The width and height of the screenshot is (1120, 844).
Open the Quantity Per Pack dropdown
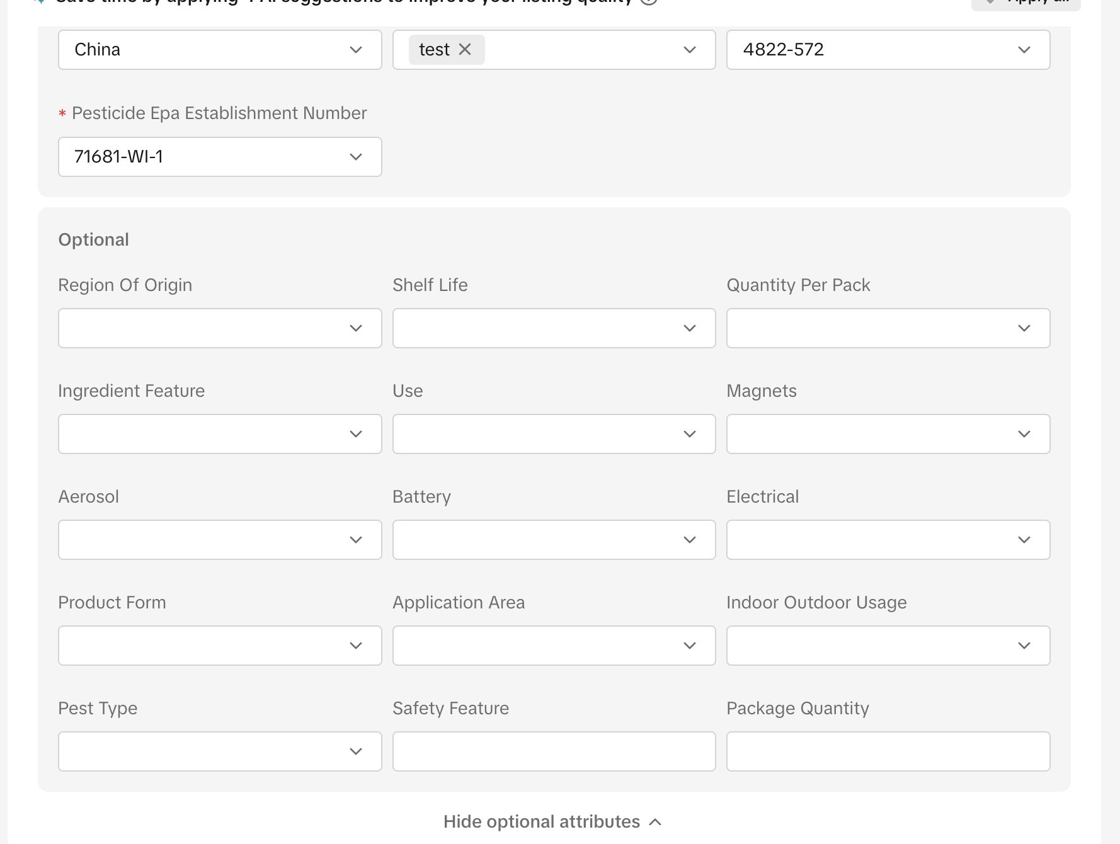coord(888,328)
